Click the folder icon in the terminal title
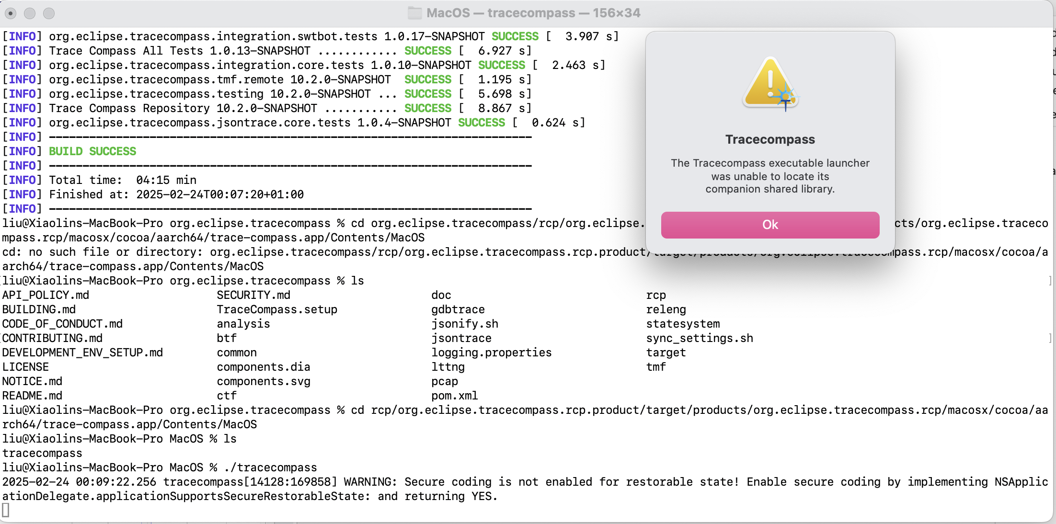This screenshot has height=524, width=1056. (414, 13)
